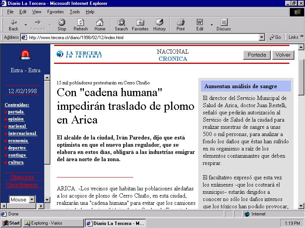
Task: Click the Volver button
Action: pos(283,55)
